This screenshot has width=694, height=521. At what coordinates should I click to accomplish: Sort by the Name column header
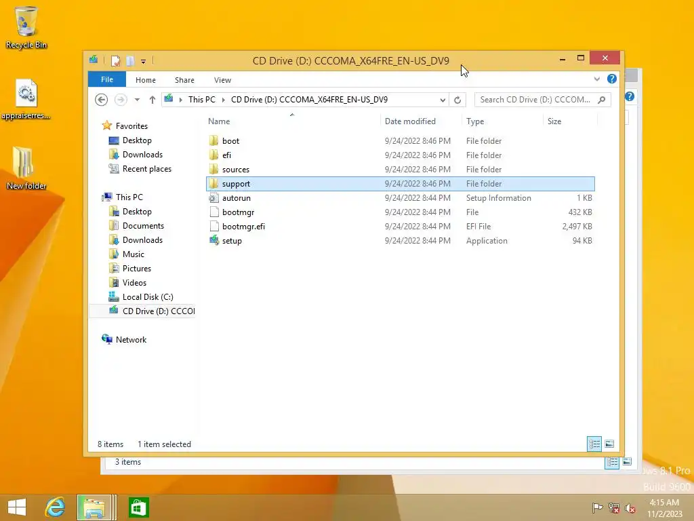point(293,121)
